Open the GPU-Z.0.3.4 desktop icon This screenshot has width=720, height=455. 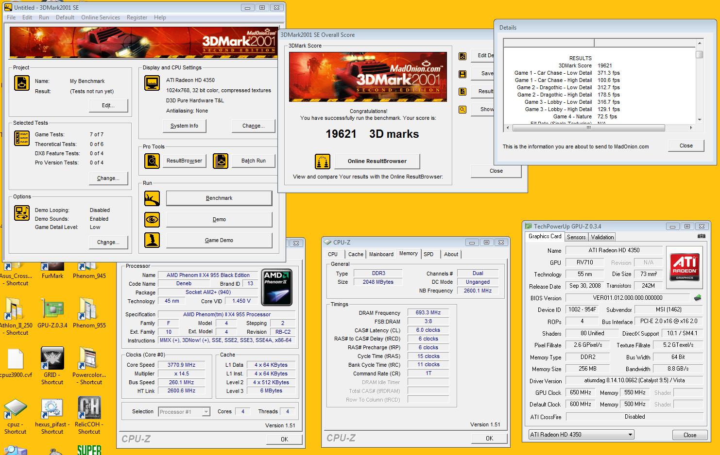pos(52,312)
